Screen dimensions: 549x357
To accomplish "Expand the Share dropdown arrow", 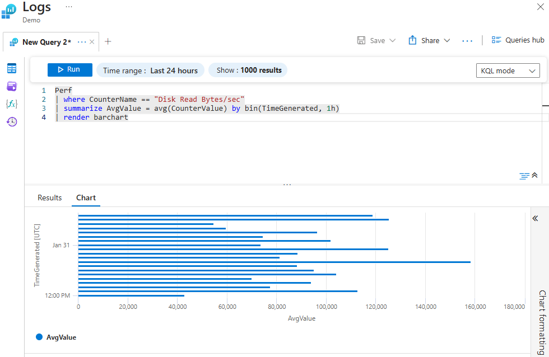I will 447,40.
